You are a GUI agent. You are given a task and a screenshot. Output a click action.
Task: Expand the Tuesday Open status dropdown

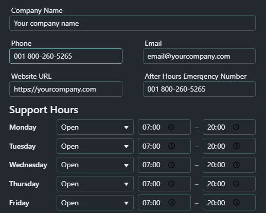95,146
